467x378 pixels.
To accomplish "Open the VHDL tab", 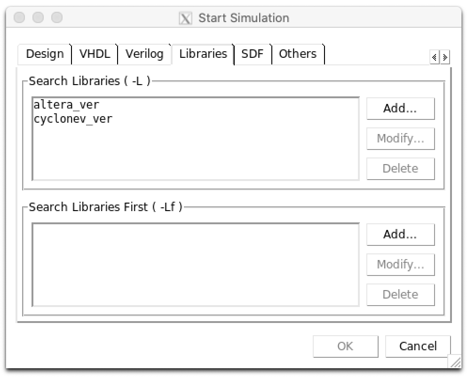I will coord(95,54).
